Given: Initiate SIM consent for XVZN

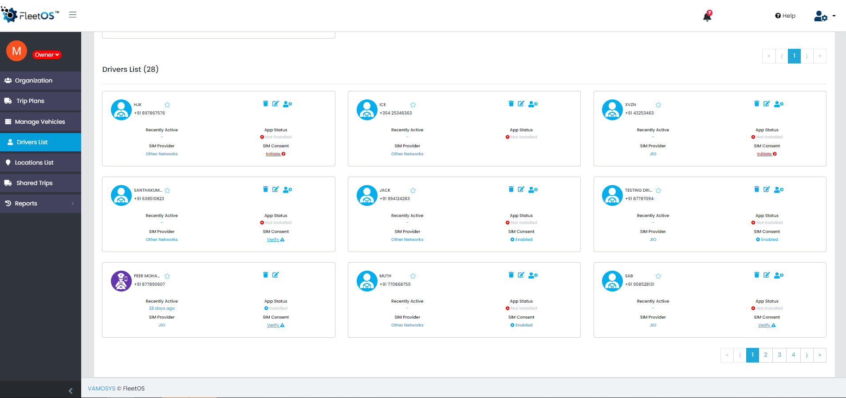Looking at the screenshot, I should click(767, 154).
